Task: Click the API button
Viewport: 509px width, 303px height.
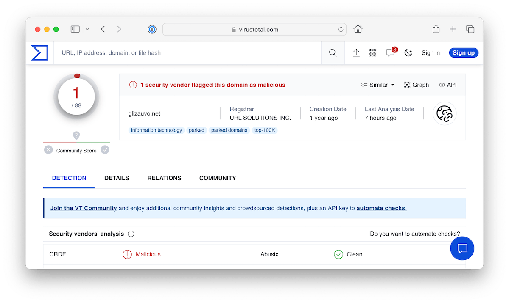Action: tap(447, 85)
